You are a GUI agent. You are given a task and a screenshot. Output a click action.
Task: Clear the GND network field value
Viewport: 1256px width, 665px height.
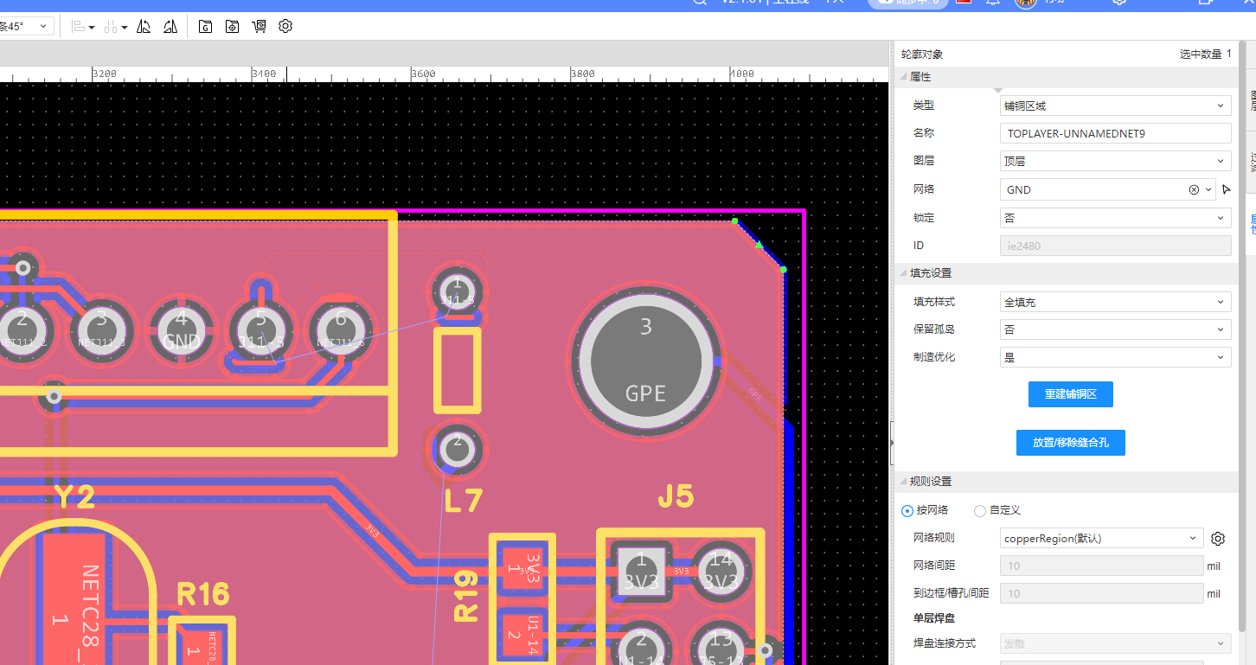click(x=1194, y=189)
